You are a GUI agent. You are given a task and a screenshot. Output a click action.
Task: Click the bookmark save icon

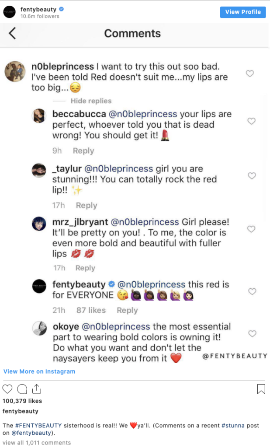click(x=261, y=388)
